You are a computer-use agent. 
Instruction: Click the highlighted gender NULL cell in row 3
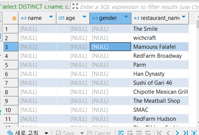point(110,47)
